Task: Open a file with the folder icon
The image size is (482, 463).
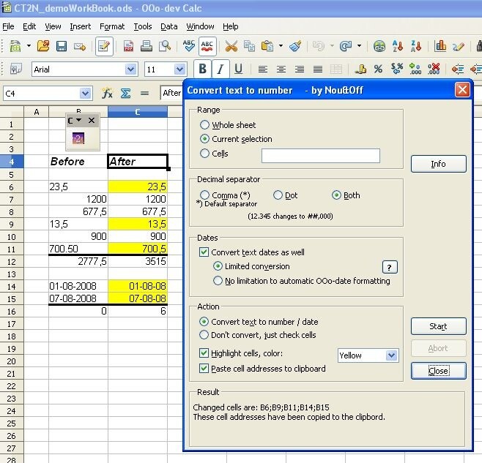Action: [43, 46]
